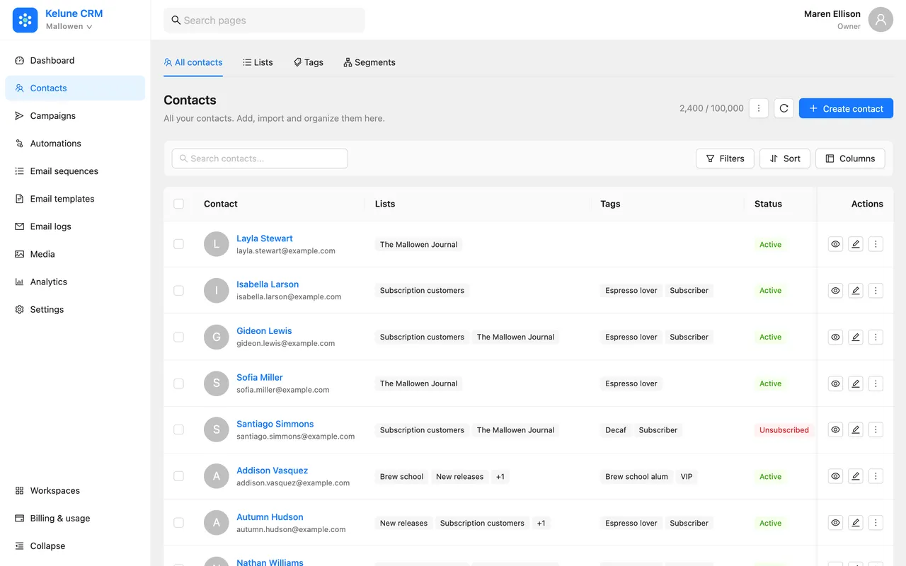
Task: Switch to the Segments tab
Action: tap(369, 62)
